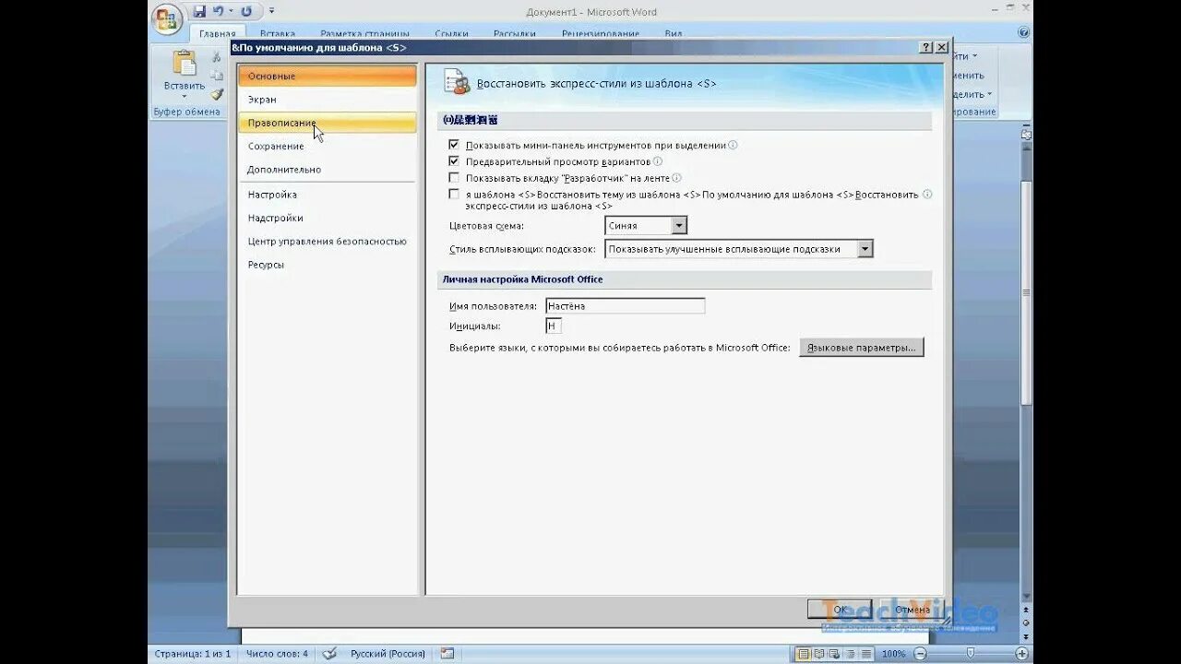Switch to the Ссылки ribbon tab
This screenshot has height=664, width=1181.
coord(451,33)
